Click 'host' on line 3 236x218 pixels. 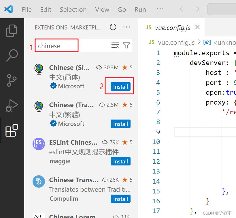pos(214,72)
